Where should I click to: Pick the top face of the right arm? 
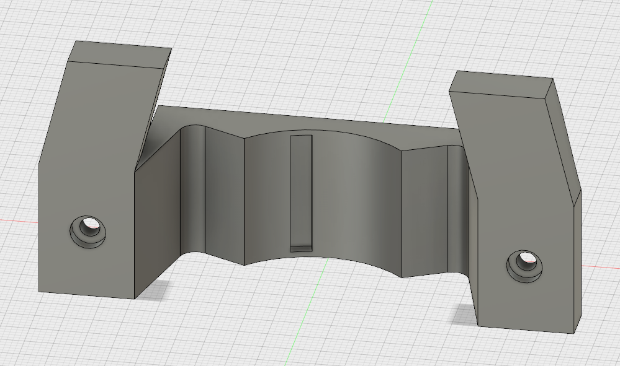[502, 84]
